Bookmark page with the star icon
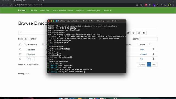 pyautogui.click(x=141, y=5)
